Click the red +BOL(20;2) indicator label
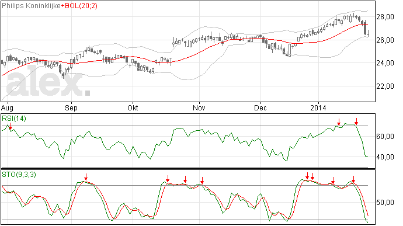 tap(79, 6)
